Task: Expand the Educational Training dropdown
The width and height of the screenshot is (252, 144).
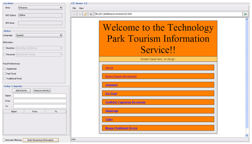Action: (39, 54)
